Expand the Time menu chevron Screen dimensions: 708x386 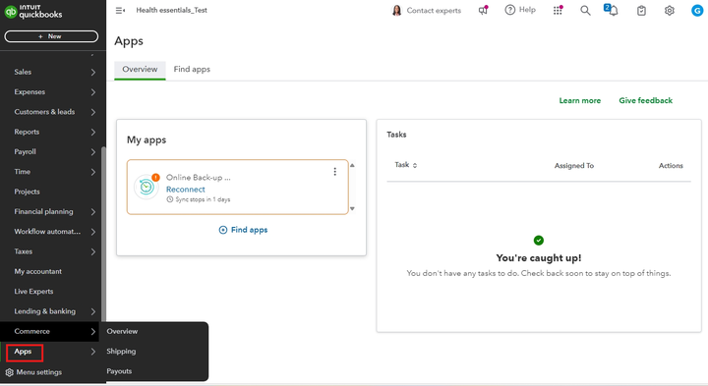(x=93, y=172)
